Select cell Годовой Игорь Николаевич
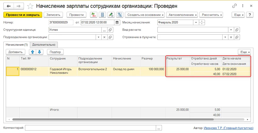Viewport: 258px width, 133px height. coord(63,71)
